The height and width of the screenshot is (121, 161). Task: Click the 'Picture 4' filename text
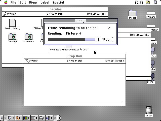pos(73,34)
